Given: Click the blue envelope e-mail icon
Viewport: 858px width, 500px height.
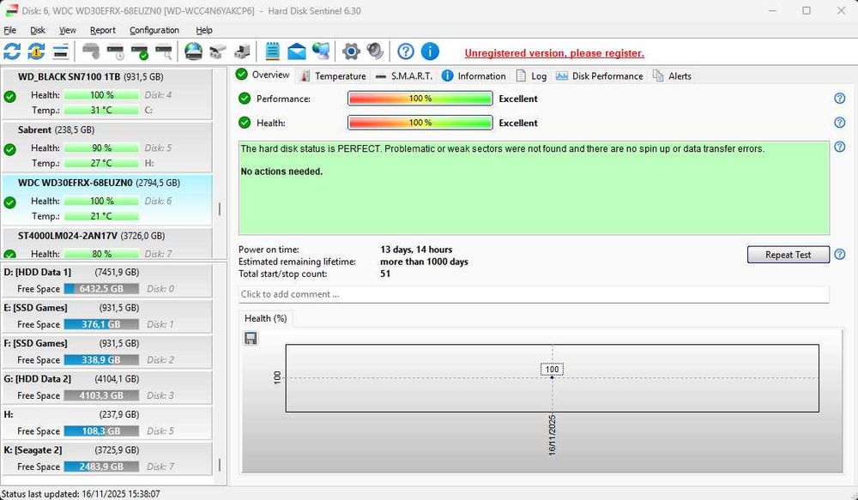Looking at the screenshot, I should [297, 51].
